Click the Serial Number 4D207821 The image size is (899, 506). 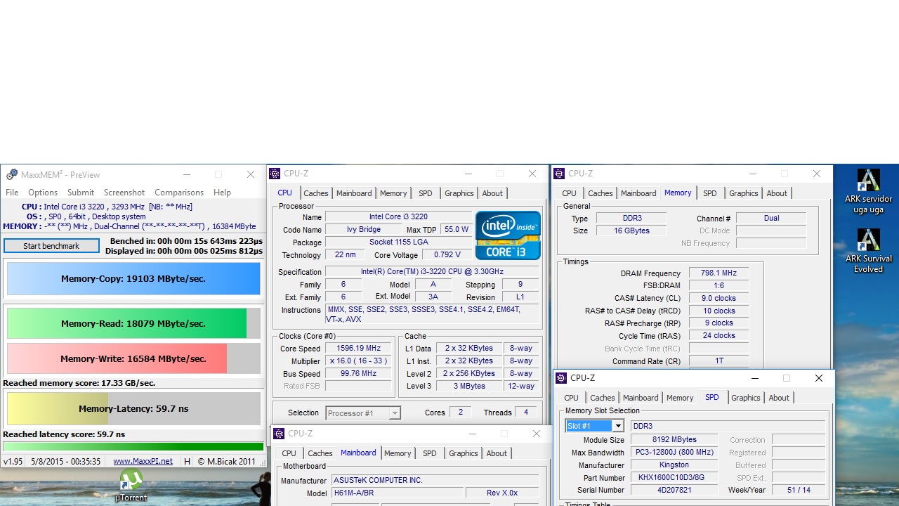pos(674,491)
